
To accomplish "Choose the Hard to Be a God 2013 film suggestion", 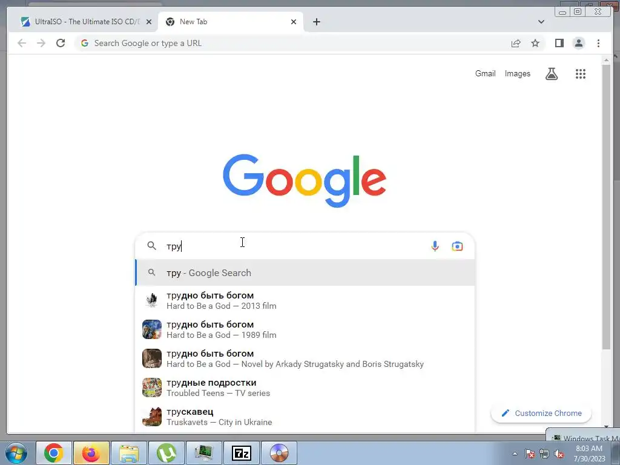I will pyautogui.click(x=305, y=300).
